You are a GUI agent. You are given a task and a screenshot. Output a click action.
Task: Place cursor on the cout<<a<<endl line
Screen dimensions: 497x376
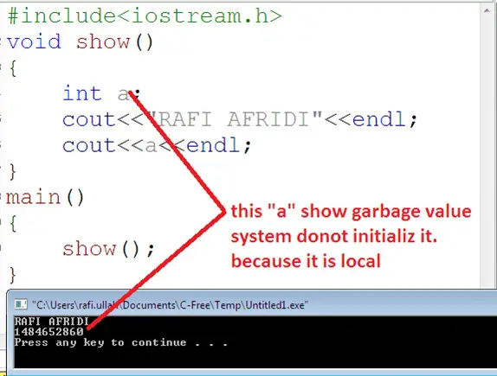tap(157, 145)
